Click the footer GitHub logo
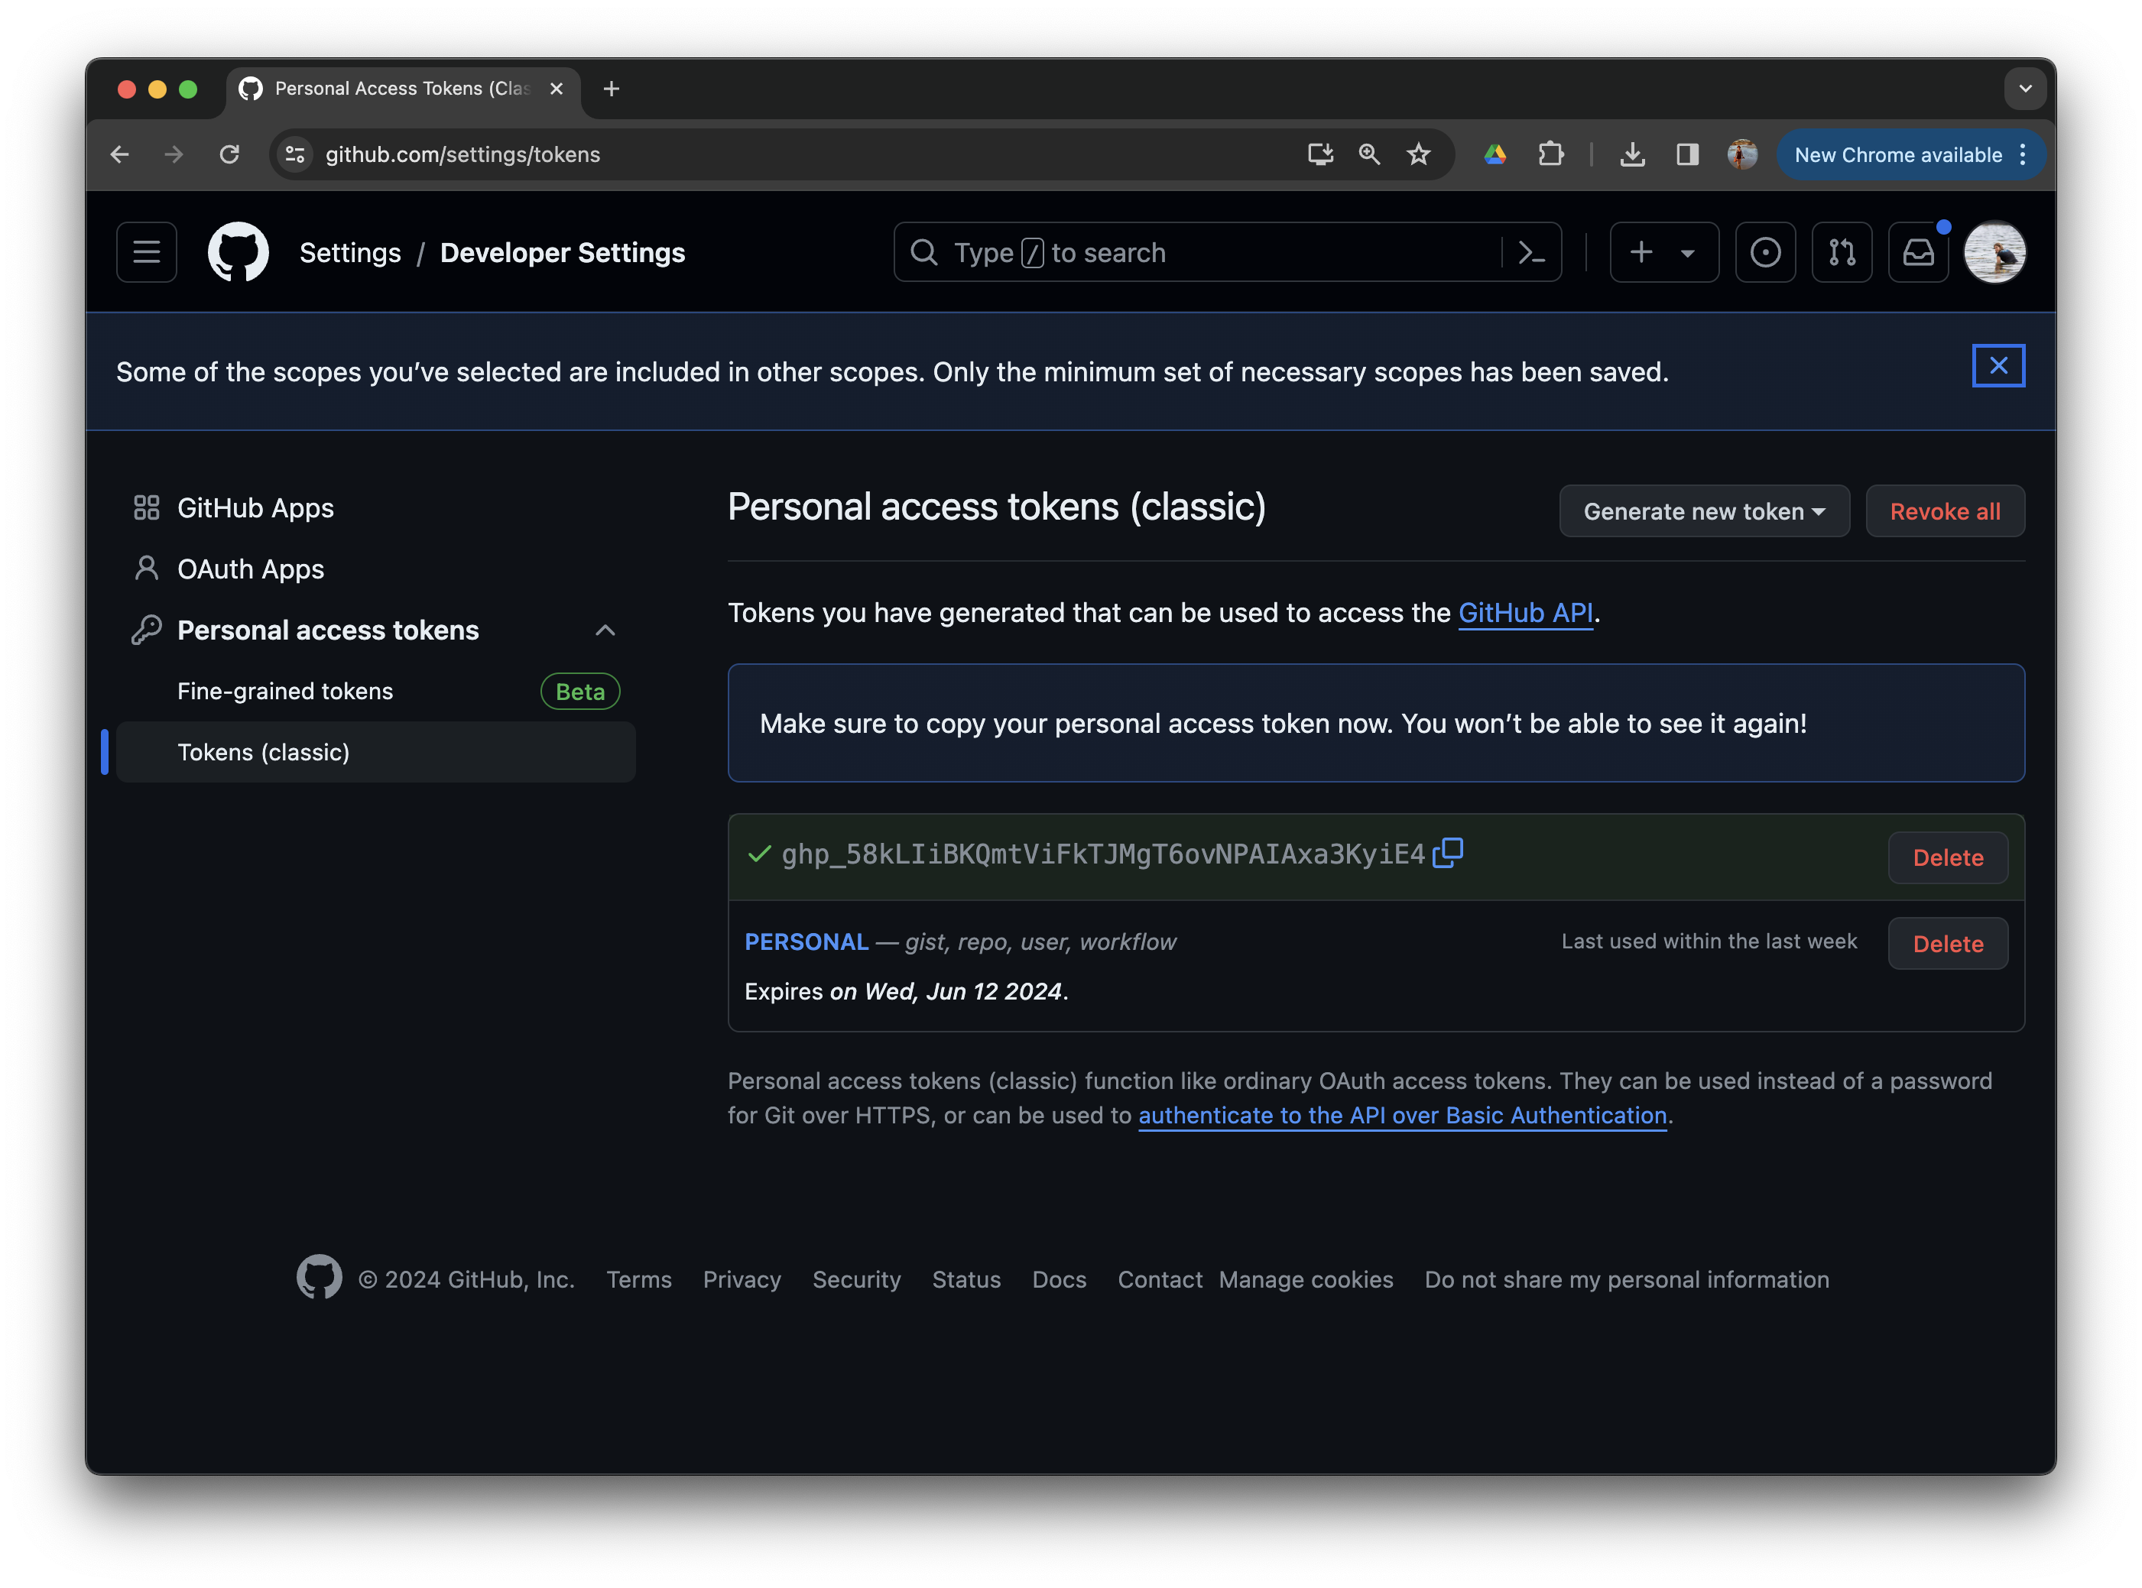Viewport: 2142px width, 1588px height. [318, 1276]
